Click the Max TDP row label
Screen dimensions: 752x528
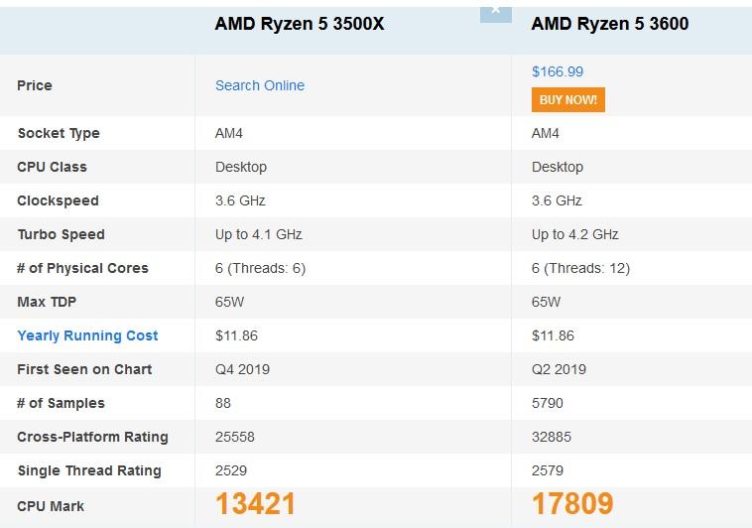click(47, 302)
